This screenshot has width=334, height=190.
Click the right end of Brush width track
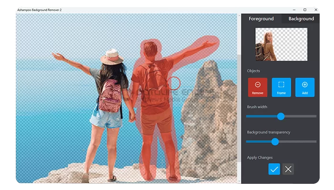[315, 116]
